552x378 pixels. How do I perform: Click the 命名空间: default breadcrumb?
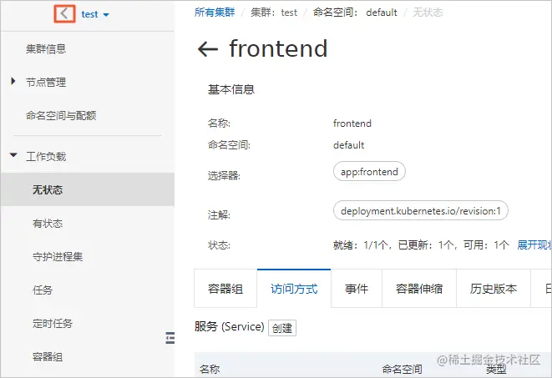(x=355, y=13)
